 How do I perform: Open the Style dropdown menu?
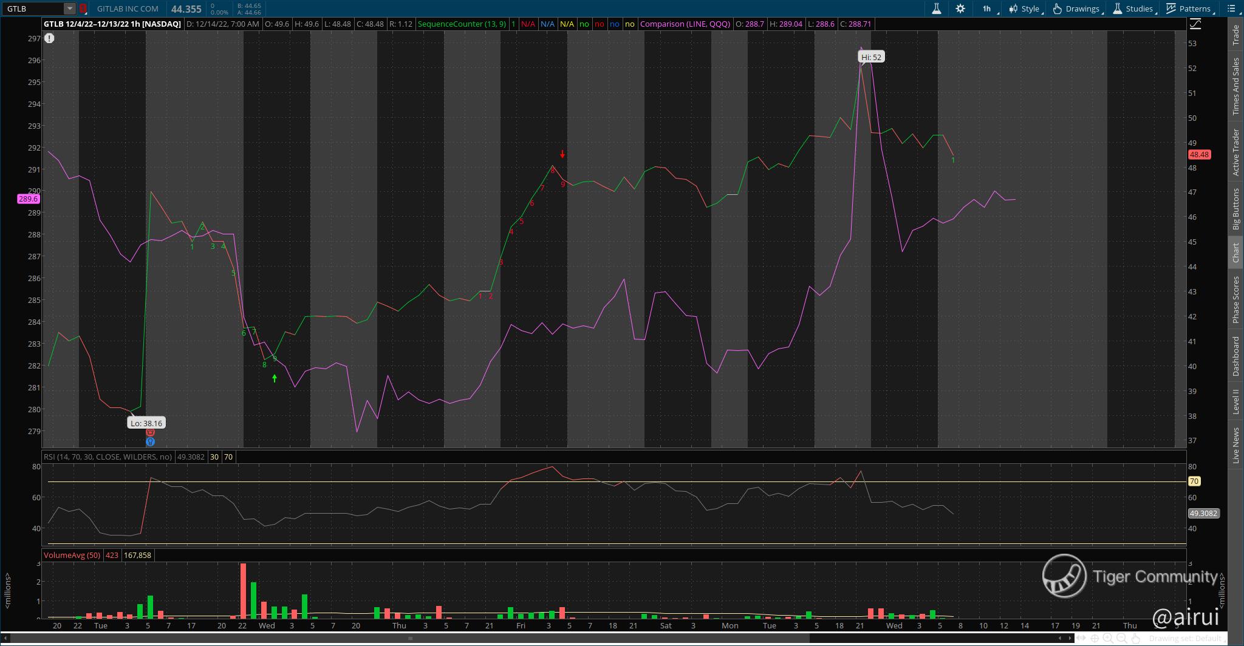coord(1025,8)
